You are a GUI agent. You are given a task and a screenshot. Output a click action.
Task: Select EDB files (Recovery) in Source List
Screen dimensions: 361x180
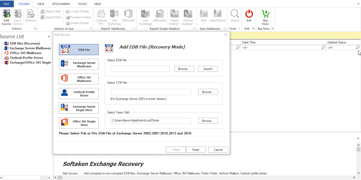click(x=25, y=43)
